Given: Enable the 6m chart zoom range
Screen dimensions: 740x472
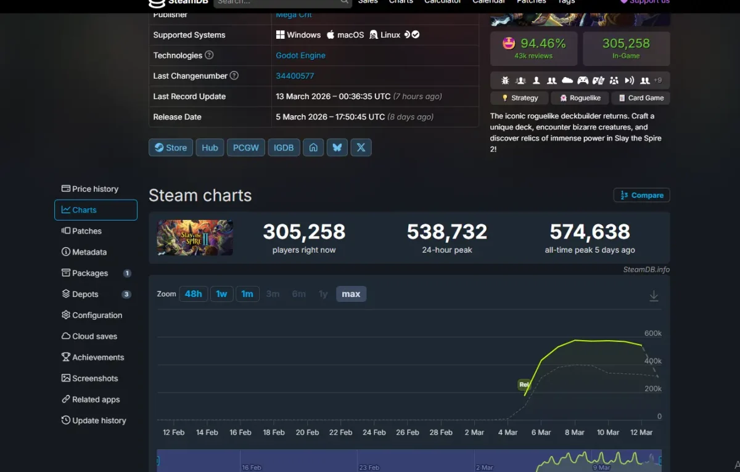Looking at the screenshot, I should (x=298, y=294).
